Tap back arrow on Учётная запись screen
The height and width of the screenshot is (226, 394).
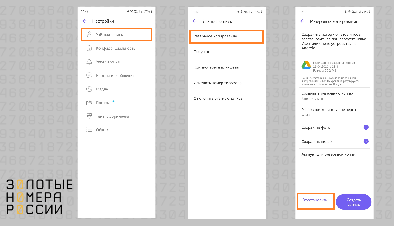pos(195,21)
